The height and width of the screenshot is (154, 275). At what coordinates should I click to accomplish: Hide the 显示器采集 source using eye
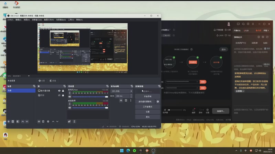click(59, 91)
